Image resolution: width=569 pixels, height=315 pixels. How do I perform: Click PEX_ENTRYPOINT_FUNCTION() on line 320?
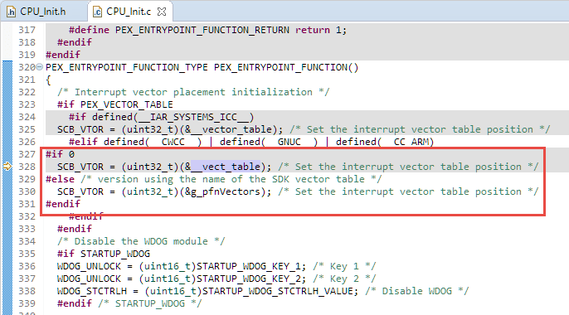click(286, 67)
